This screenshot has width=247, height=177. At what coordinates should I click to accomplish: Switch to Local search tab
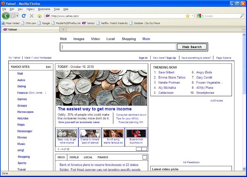click(x=111, y=39)
